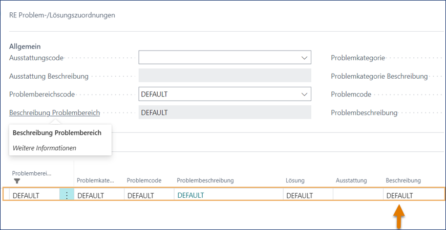
Task: Click the Beschreibung column header
Action: tap(403, 180)
